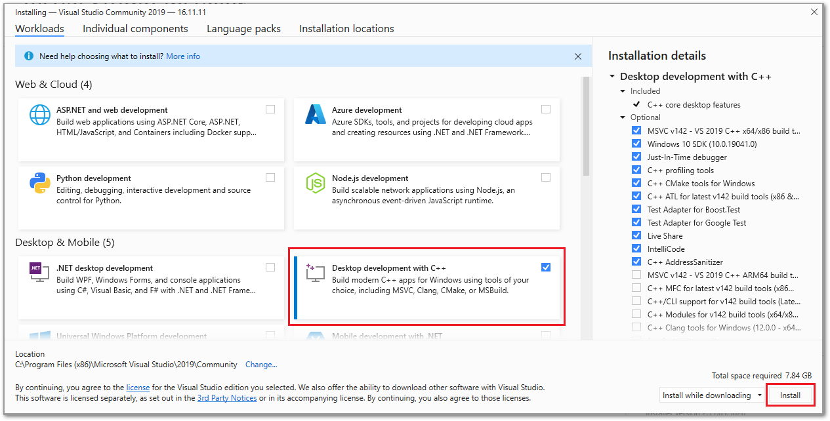Disable the Live Share component

(636, 235)
